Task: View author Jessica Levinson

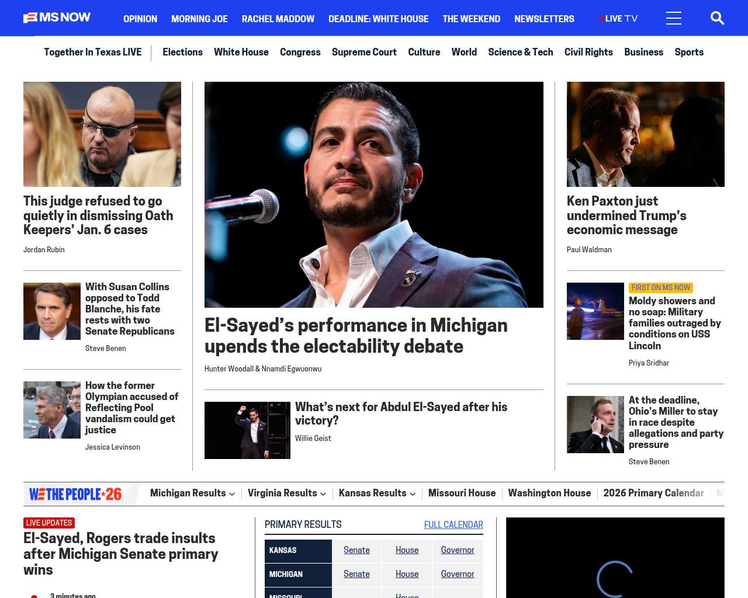Action: 113,447
